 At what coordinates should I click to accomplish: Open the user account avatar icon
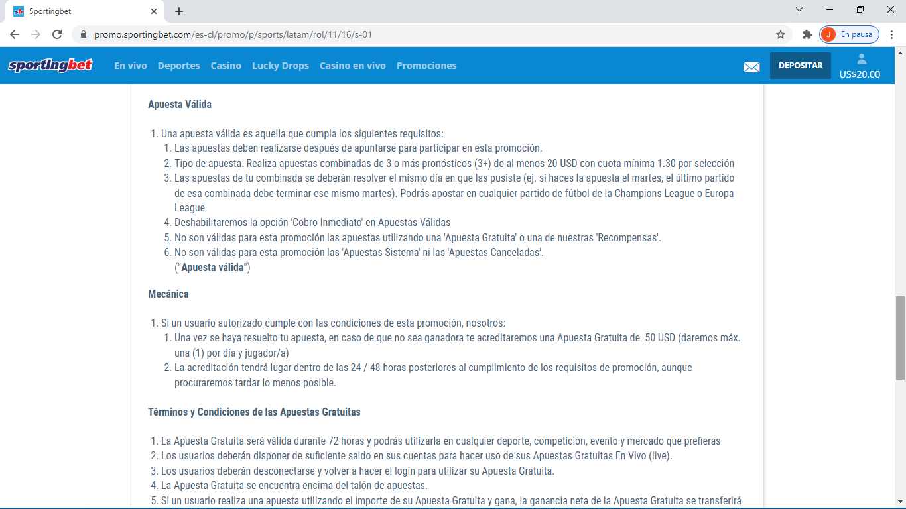[862, 59]
